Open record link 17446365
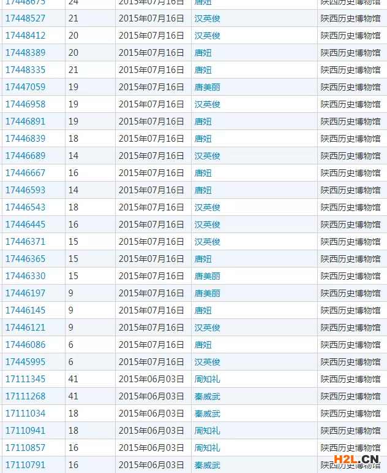Image resolution: width=387 pixels, height=473 pixels. (x=25, y=259)
